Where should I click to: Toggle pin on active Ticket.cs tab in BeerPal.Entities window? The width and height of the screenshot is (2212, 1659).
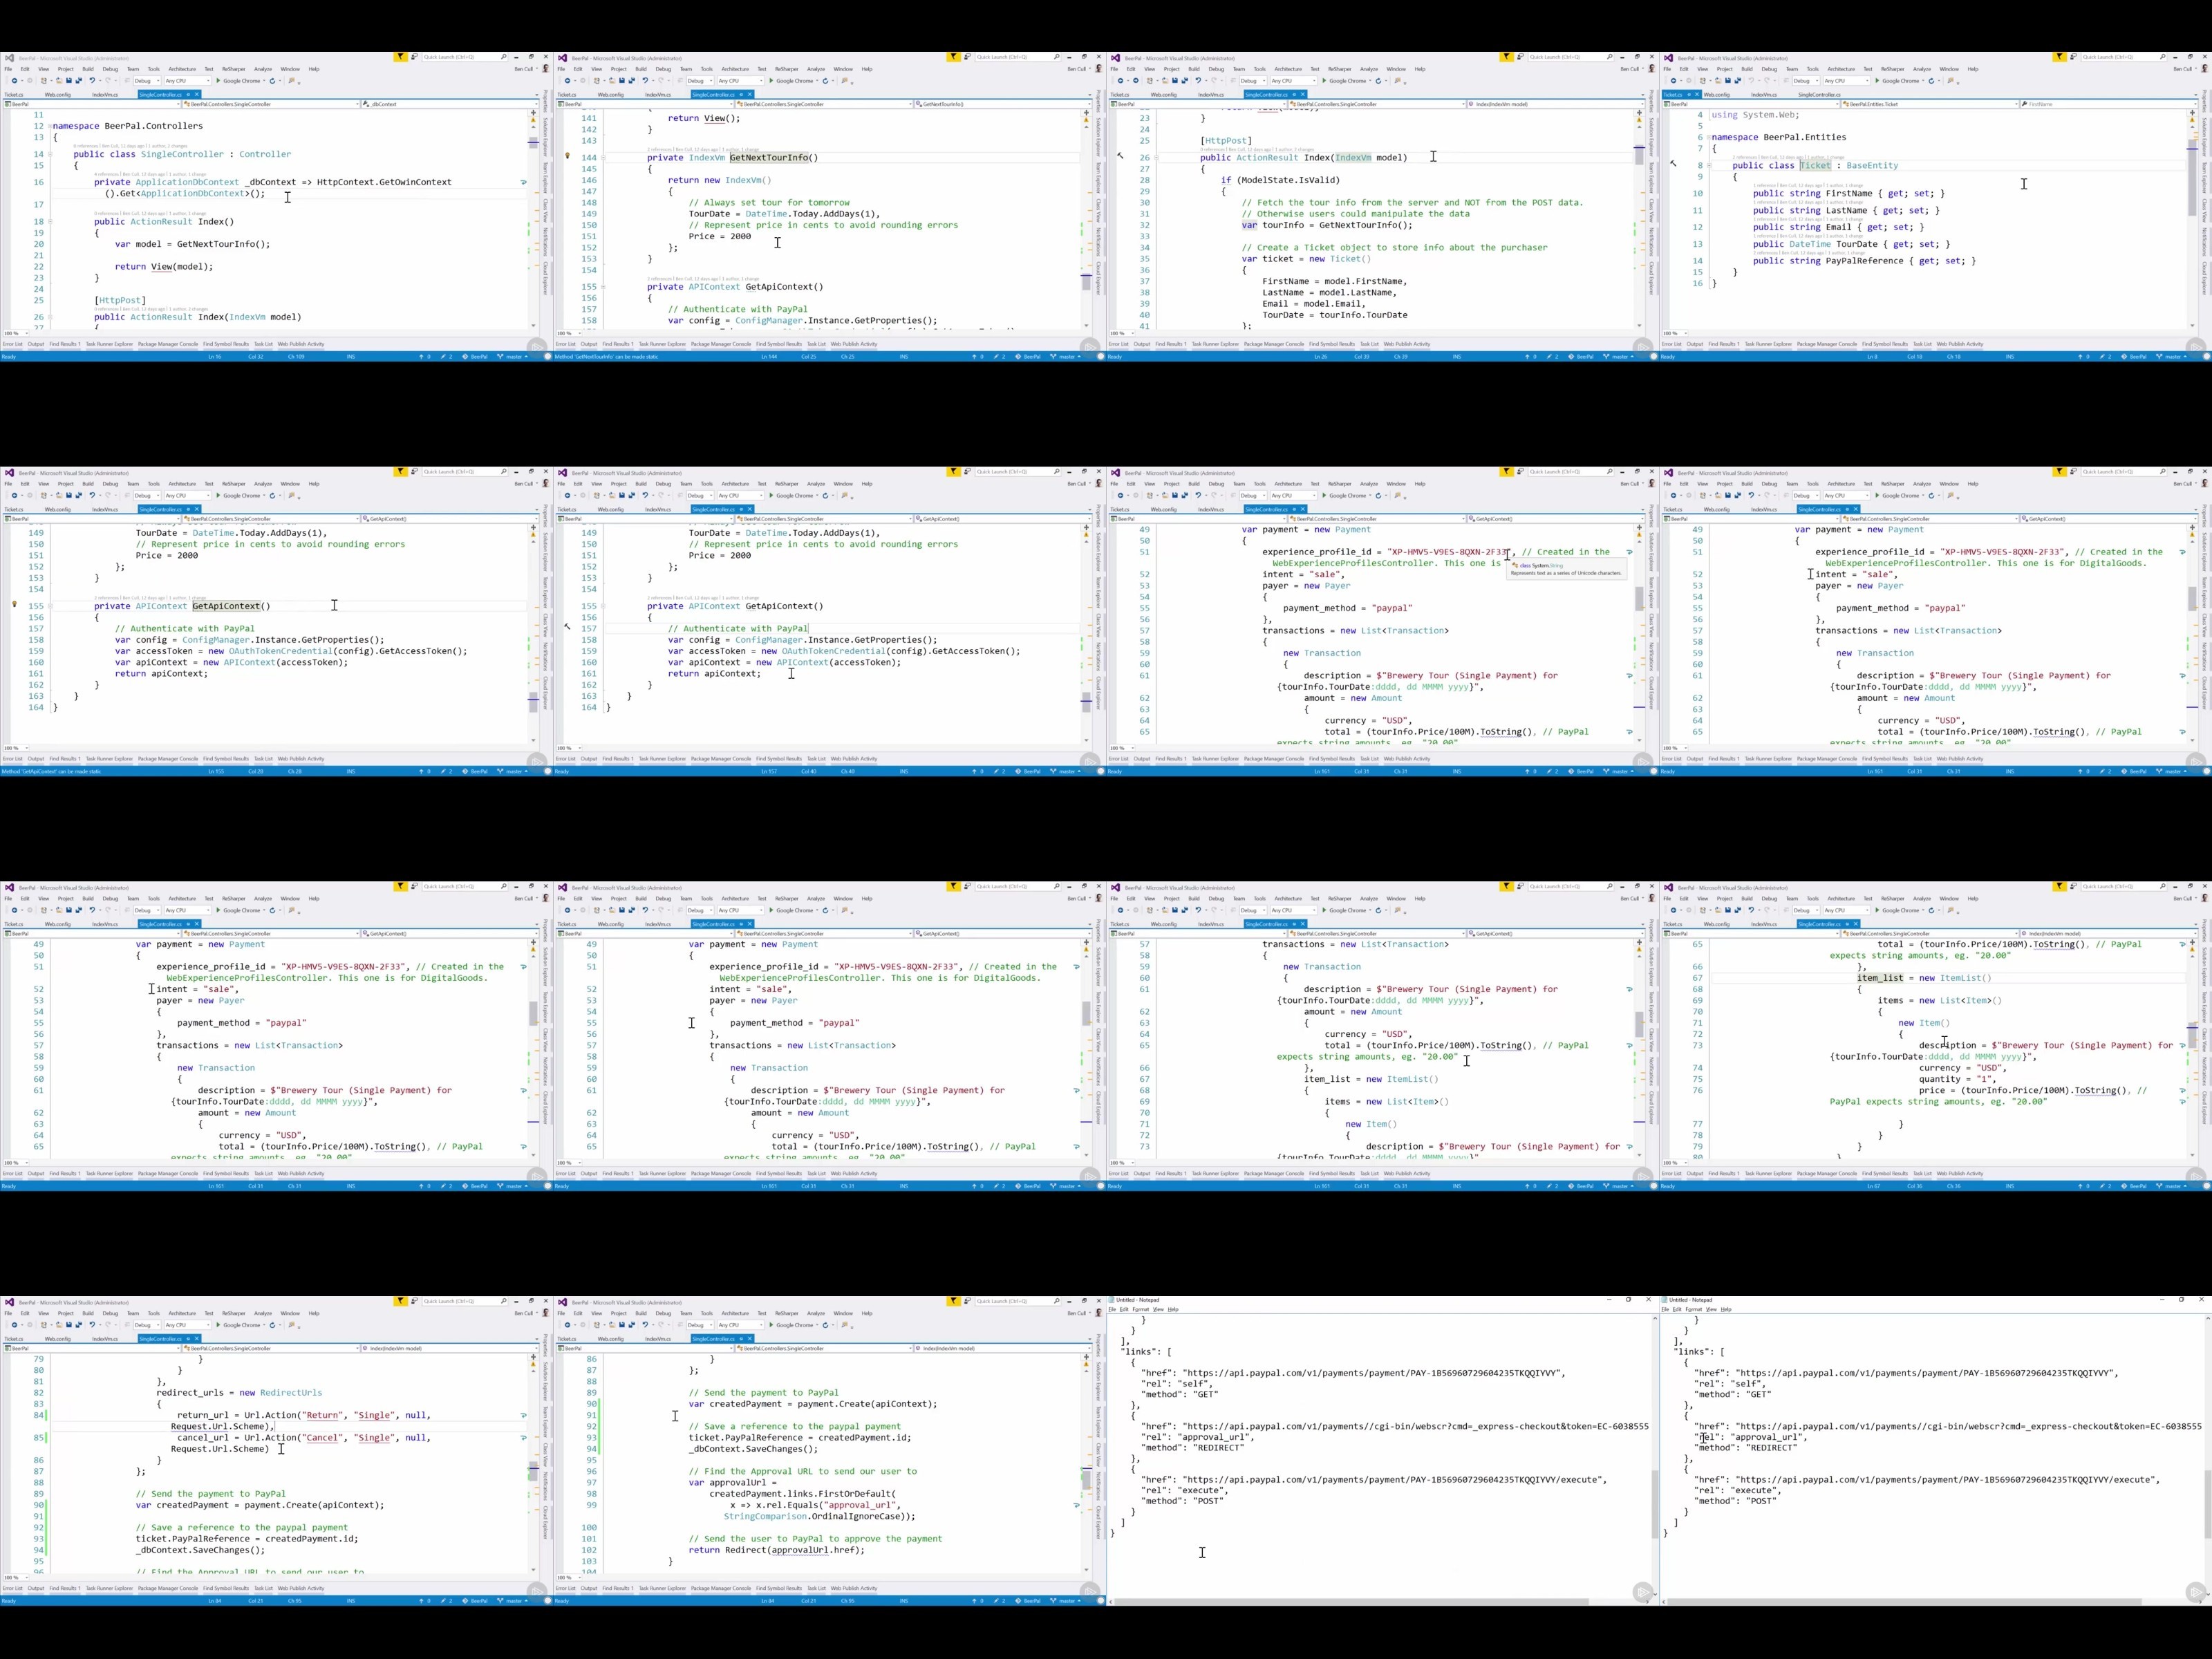tap(1689, 95)
